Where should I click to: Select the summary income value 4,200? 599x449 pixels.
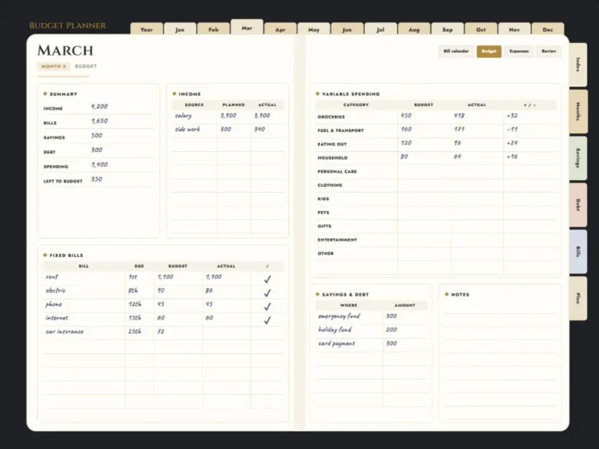pyautogui.click(x=99, y=107)
